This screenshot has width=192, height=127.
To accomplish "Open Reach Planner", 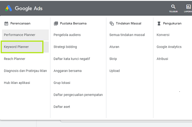I will 14,59.
